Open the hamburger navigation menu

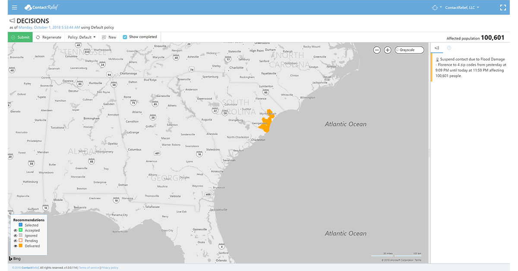[15, 7]
